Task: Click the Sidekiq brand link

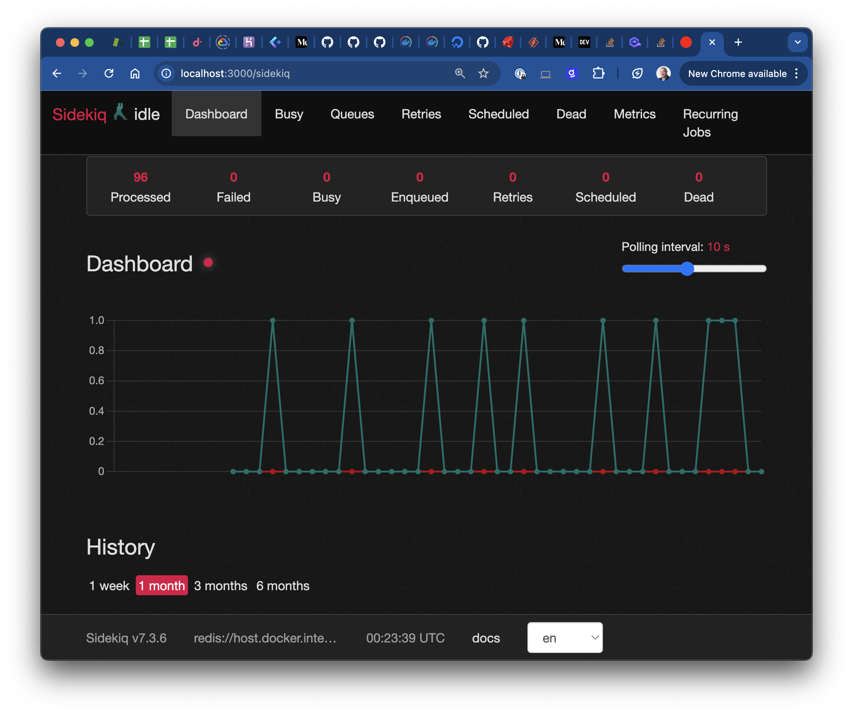Action: pyautogui.click(x=79, y=115)
